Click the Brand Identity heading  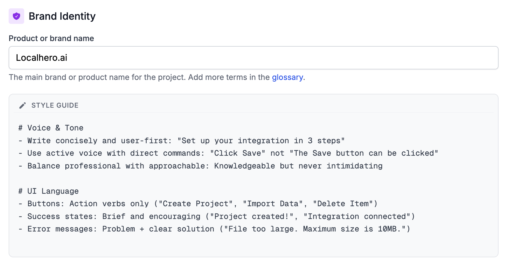point(62,16)
